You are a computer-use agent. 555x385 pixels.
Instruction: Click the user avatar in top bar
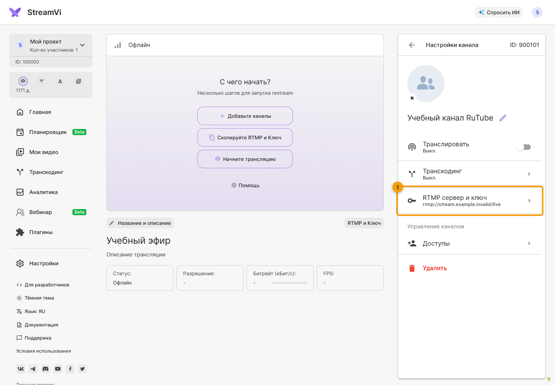(537, 12)
